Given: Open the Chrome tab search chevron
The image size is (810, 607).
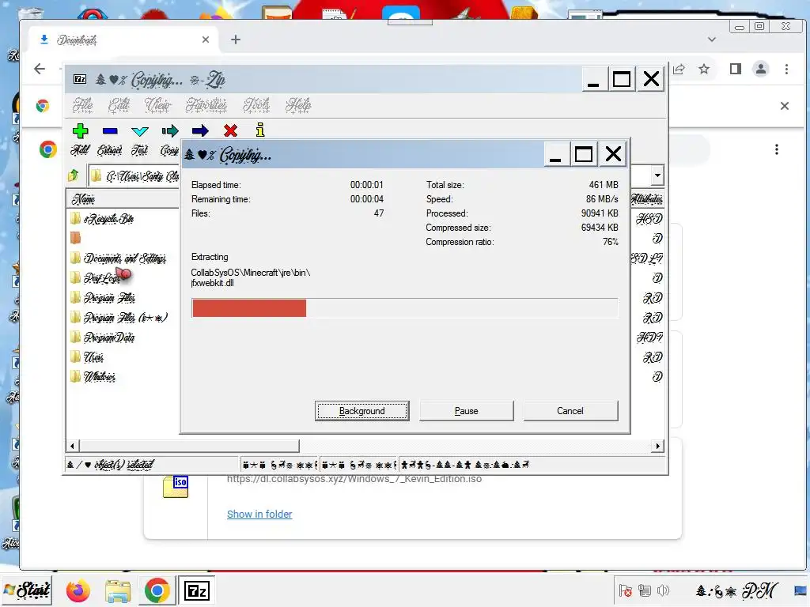Looking at the screenshot, I should click(712, 40).
